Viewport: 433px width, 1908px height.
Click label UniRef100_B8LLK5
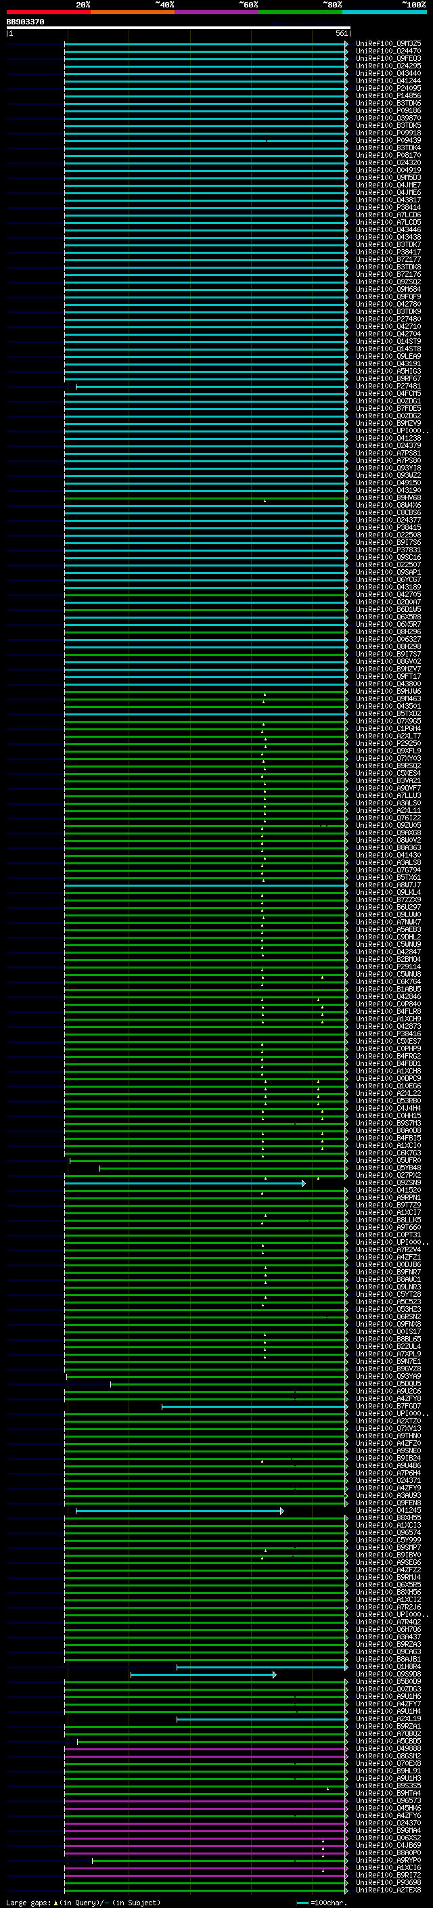click(388, 1220)
